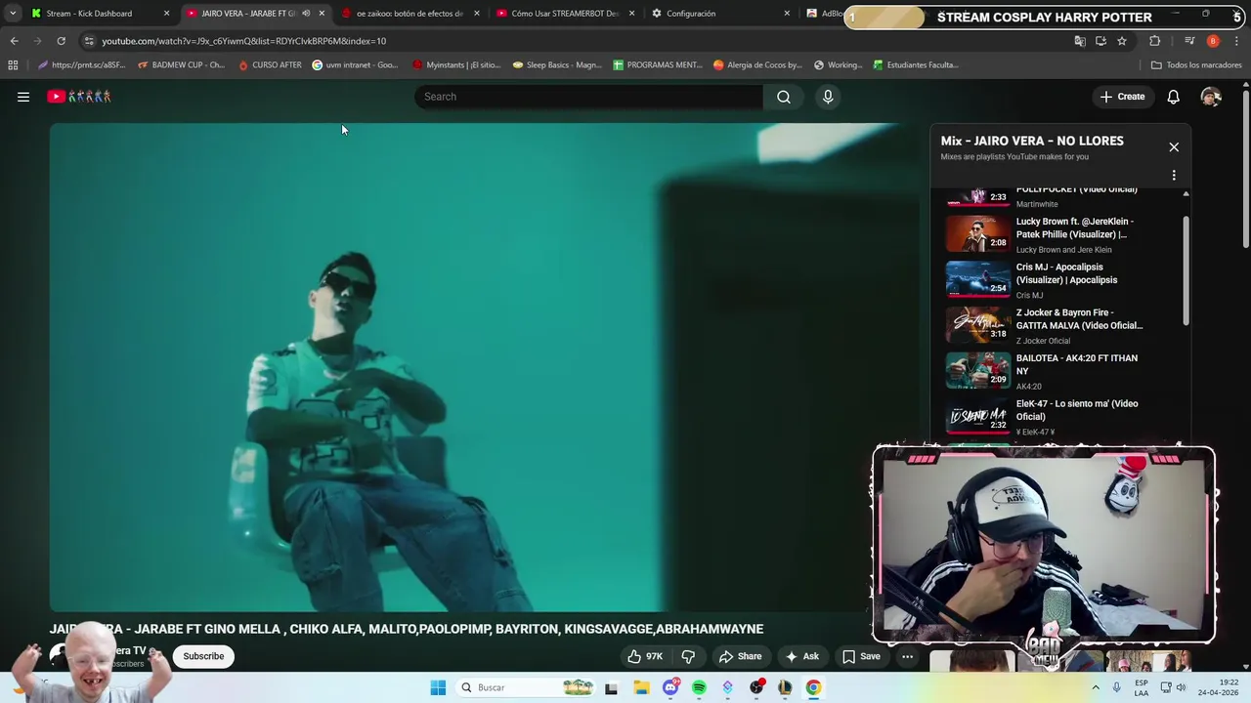Subscribe to the channel

[203, 656]
